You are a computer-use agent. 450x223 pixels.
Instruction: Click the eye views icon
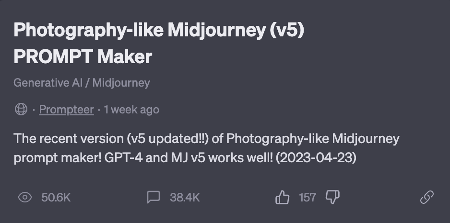[24, 197]
